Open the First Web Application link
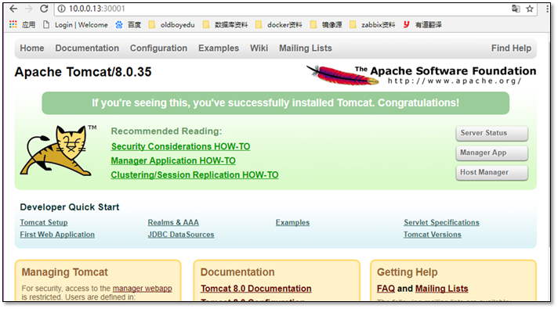The height and width of the screenshot is (309, 558). 57,235
